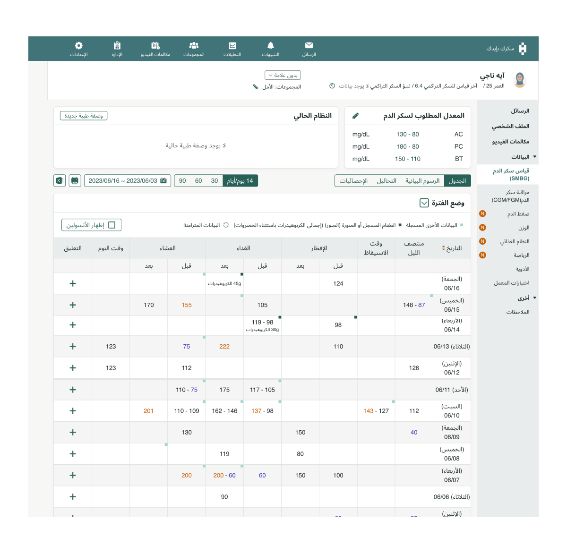Image resolution: width=567 pixels, height=554 pixels.
Task: Open the date range picker field
Action: [x=127, y=181]
